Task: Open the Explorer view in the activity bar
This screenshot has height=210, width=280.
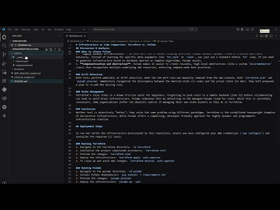Action: pos(4,37)
